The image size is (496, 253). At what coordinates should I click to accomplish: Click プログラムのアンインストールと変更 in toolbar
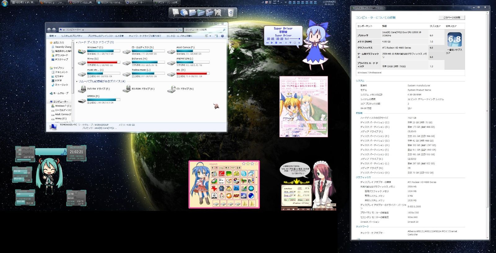pyautogui.click(x=106, y=36)
